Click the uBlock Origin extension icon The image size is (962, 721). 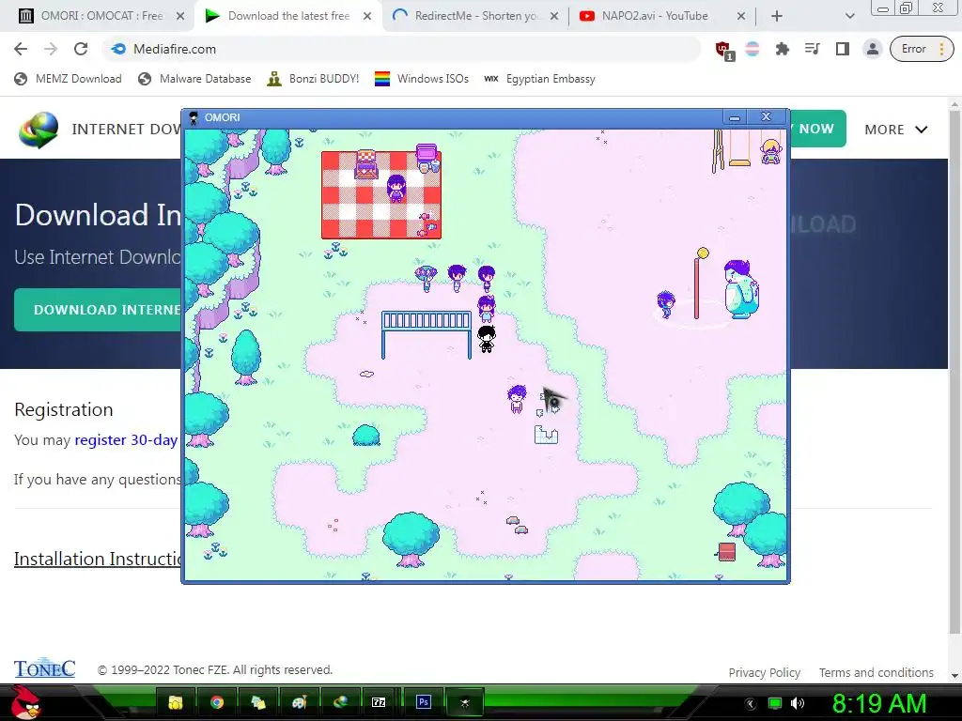coord(724,51)
